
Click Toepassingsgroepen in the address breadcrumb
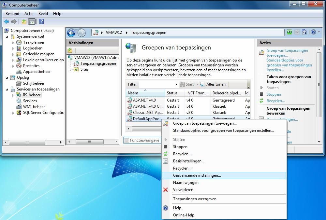pos(148,33)
